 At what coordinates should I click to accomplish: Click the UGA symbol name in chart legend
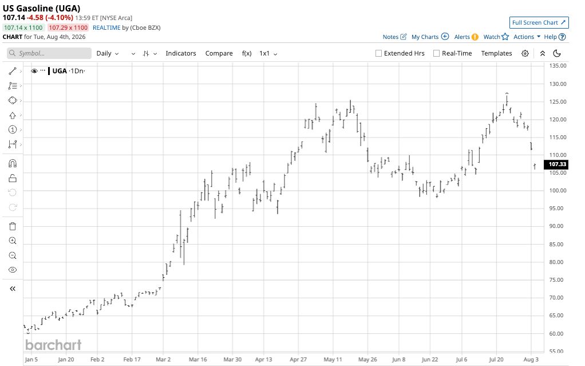click(x=60, y=71)
